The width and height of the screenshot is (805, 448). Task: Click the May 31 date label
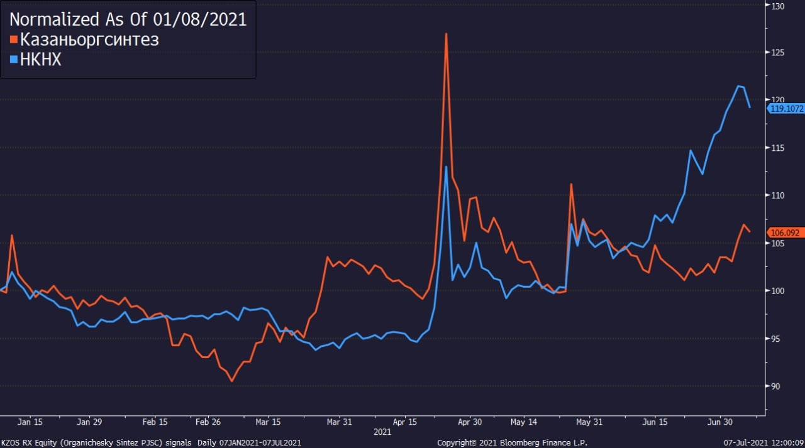pyautogui.click(x=589, y=422)
